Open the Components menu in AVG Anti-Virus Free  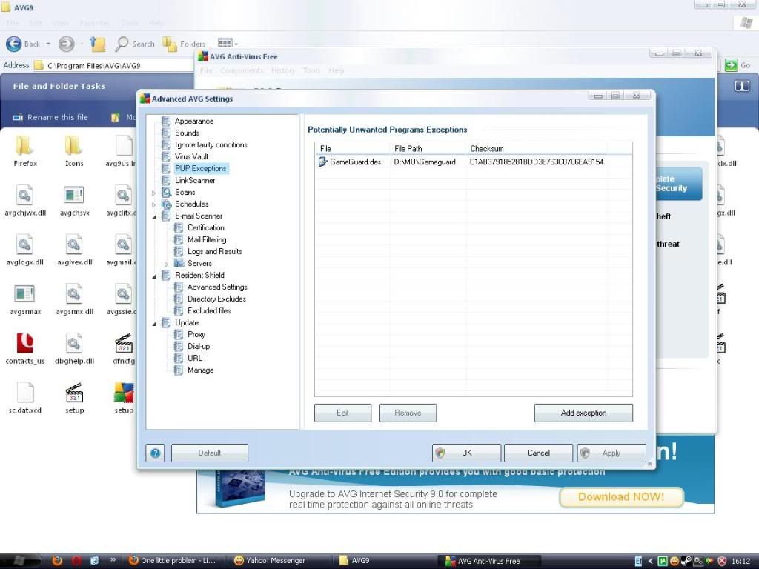[x=242, y=70]
